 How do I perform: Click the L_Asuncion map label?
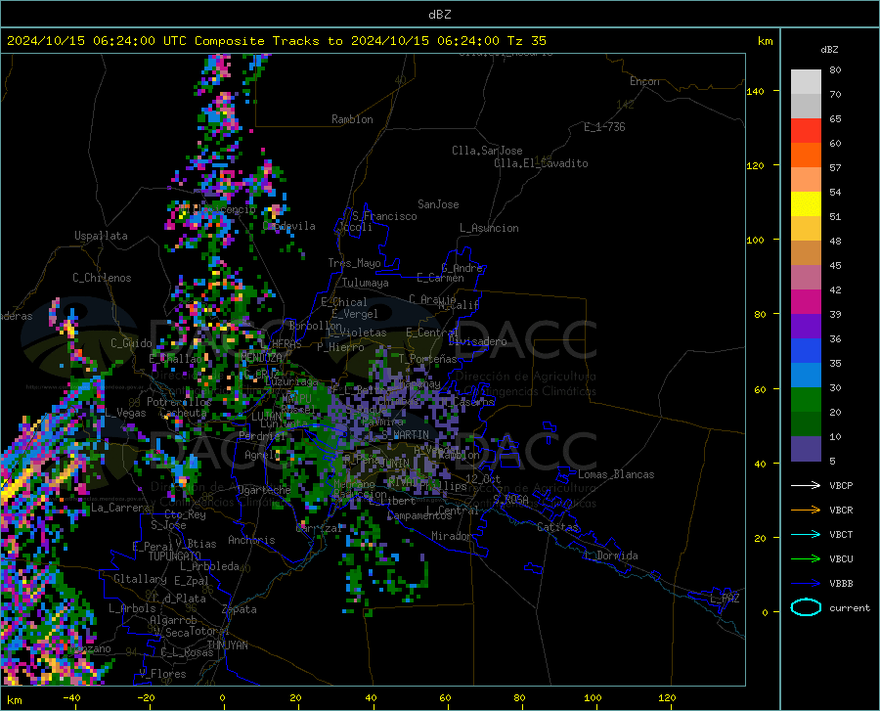489,228
